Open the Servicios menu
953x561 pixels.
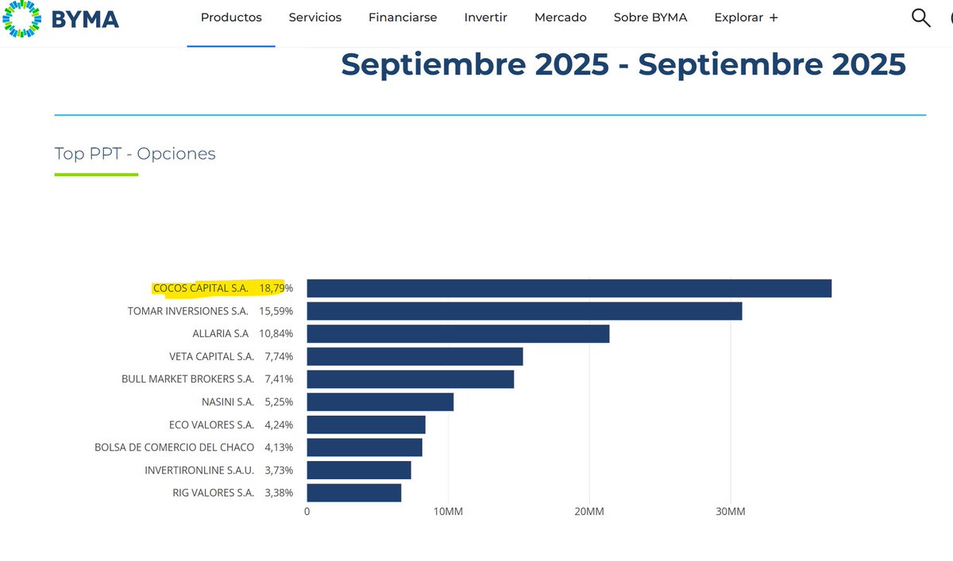315,17
